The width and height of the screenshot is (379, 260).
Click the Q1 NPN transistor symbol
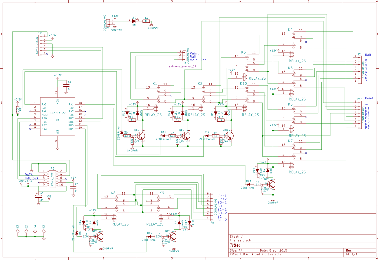point(142,136)
